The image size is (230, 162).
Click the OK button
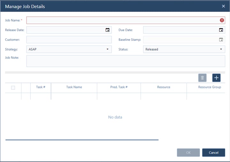coord(188,153)
